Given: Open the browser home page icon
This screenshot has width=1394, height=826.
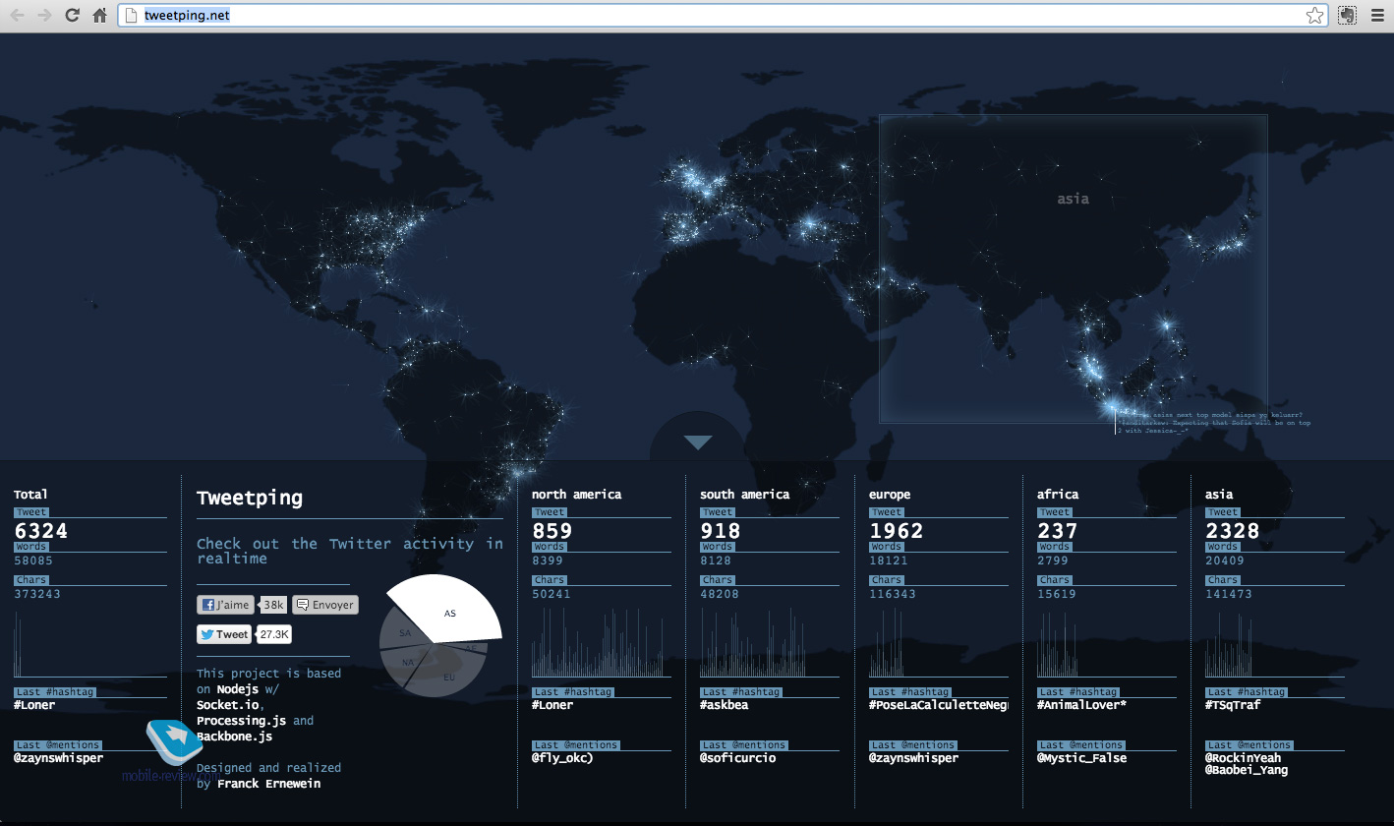Looking at the screenshot, I should (99, 15).
